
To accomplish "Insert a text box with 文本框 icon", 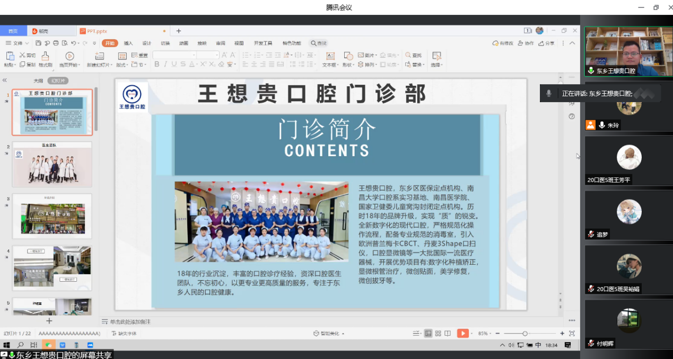I will point(330,56).
